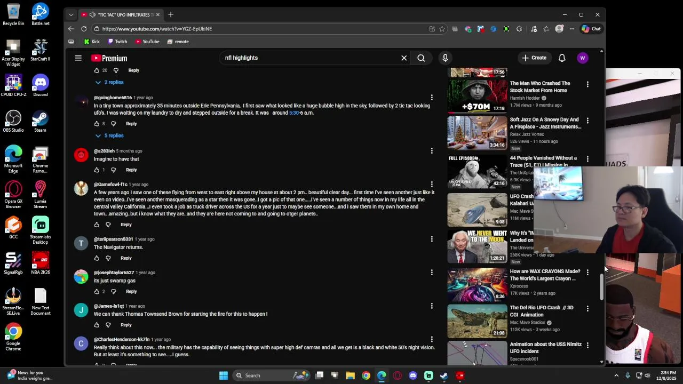This screenshot has width=683, height=384.
Task: Click the Windows Start button
Action: click(x=224, y=375)
